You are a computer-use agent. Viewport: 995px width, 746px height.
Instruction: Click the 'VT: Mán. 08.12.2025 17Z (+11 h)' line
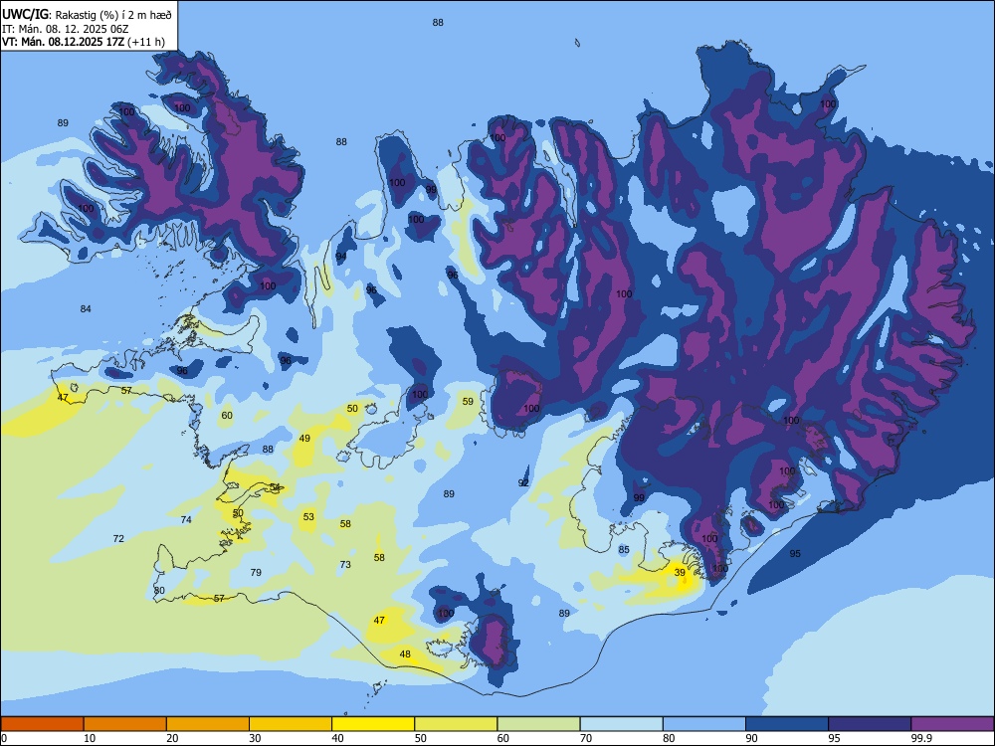click(84, 42)
